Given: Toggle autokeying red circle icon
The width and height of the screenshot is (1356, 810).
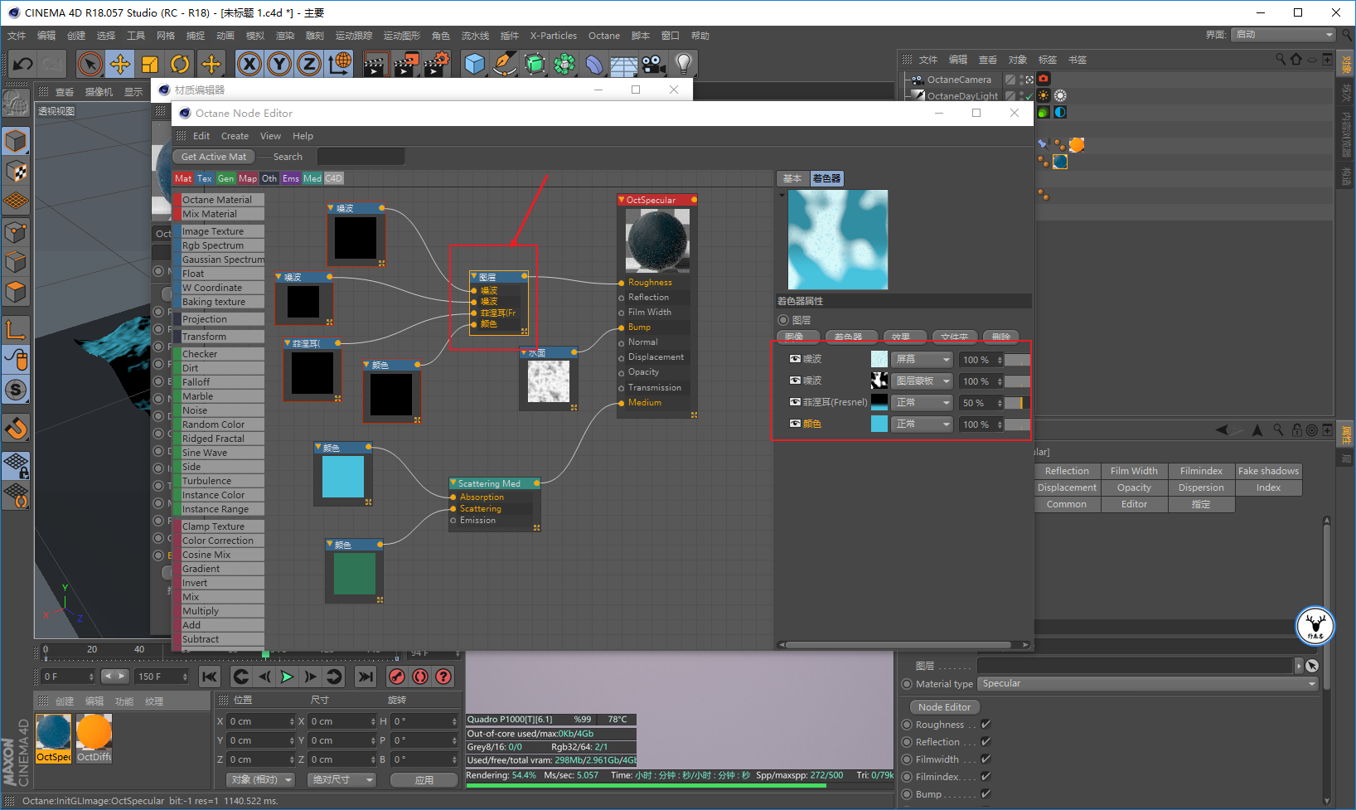Looking at the screenshot, I should [x=420, y=677].
